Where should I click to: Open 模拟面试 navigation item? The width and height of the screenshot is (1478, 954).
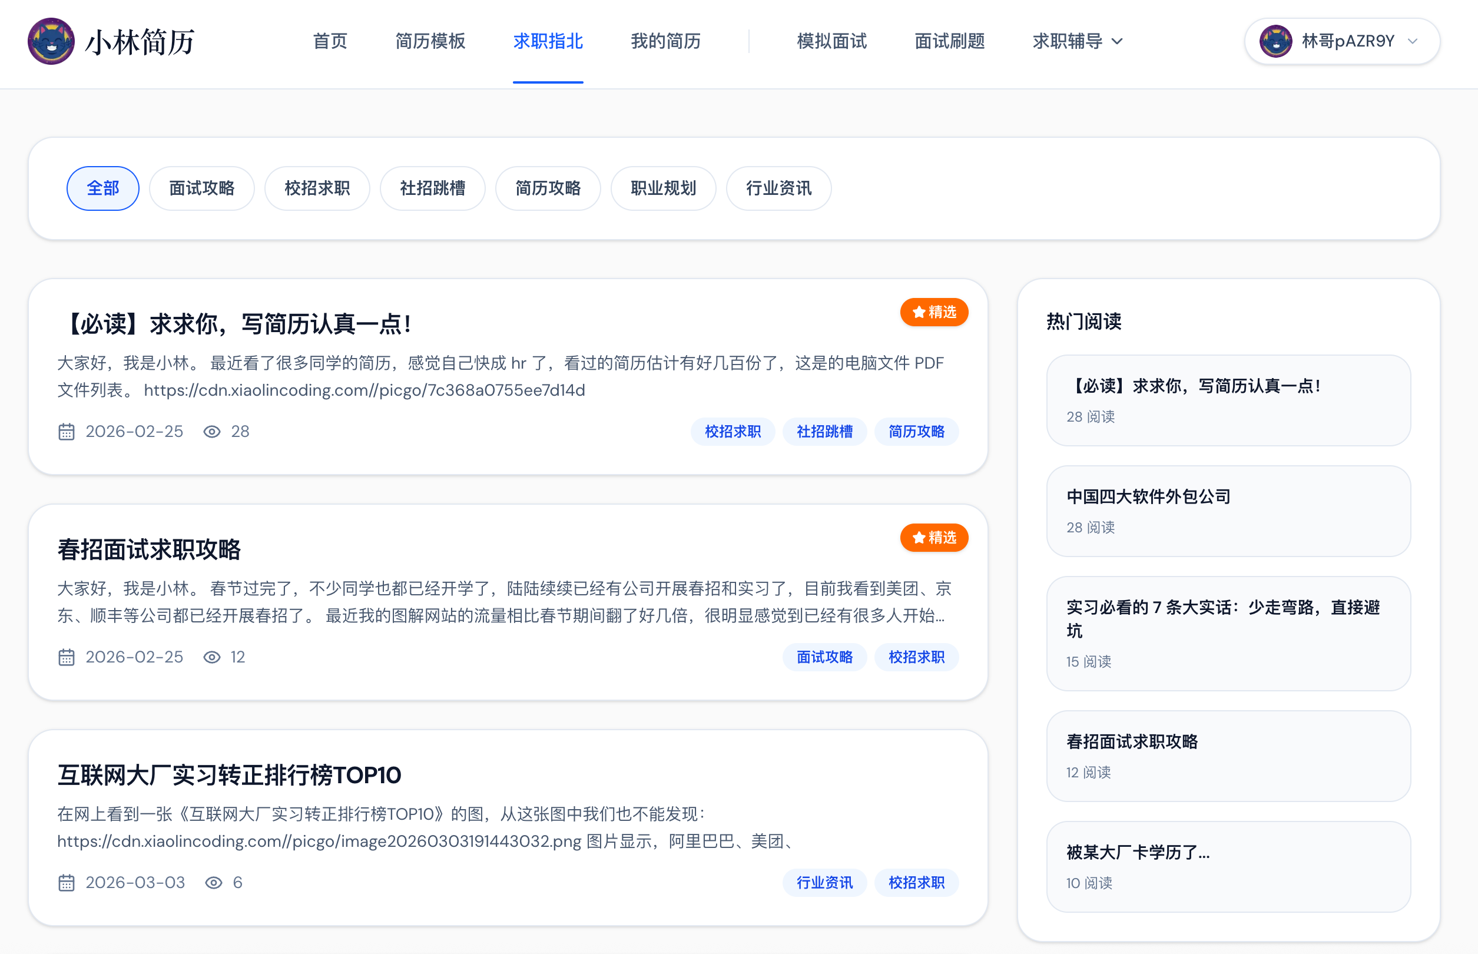pyautogui.click(x=831, y=41)
